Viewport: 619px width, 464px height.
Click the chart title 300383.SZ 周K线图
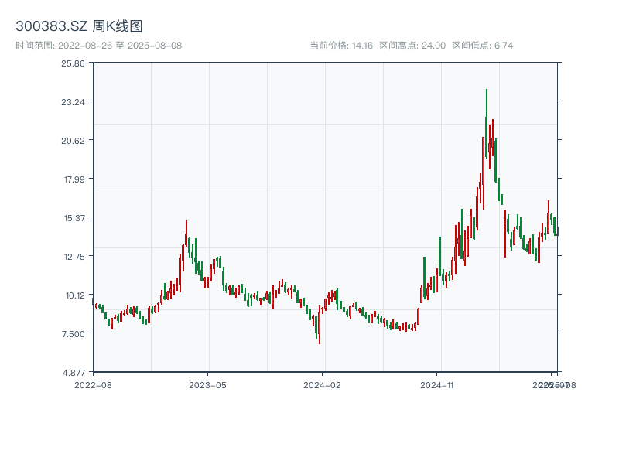[79, 26]
